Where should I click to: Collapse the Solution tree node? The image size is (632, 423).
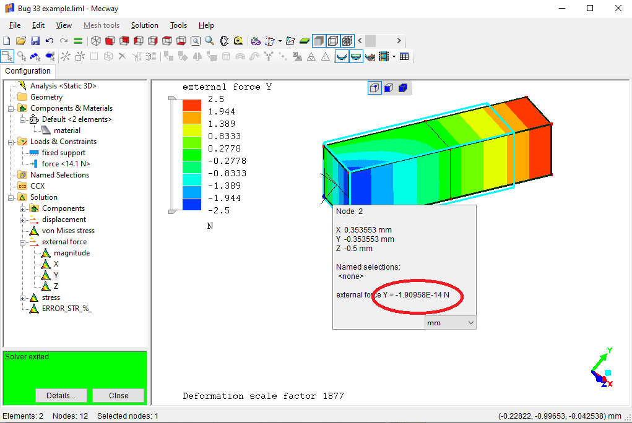tap(11, 197)
